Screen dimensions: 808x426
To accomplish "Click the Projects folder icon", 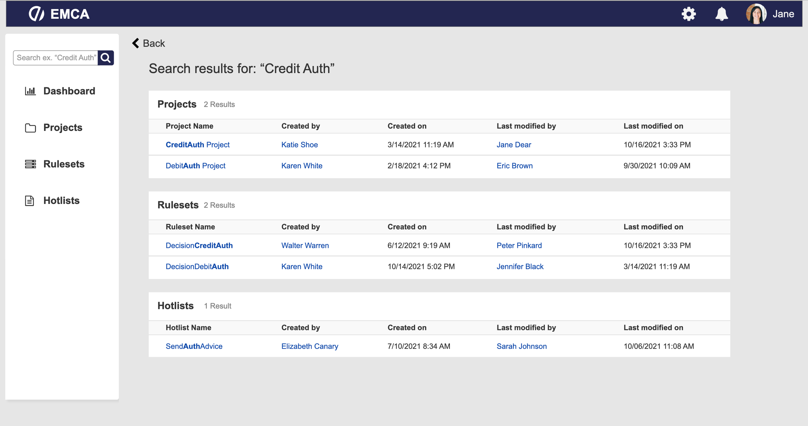I will (30, 128).
